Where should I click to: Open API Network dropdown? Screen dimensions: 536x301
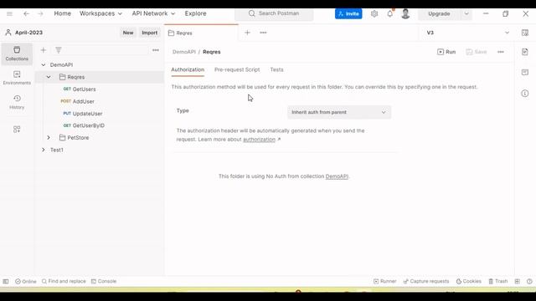coord(153,13)
